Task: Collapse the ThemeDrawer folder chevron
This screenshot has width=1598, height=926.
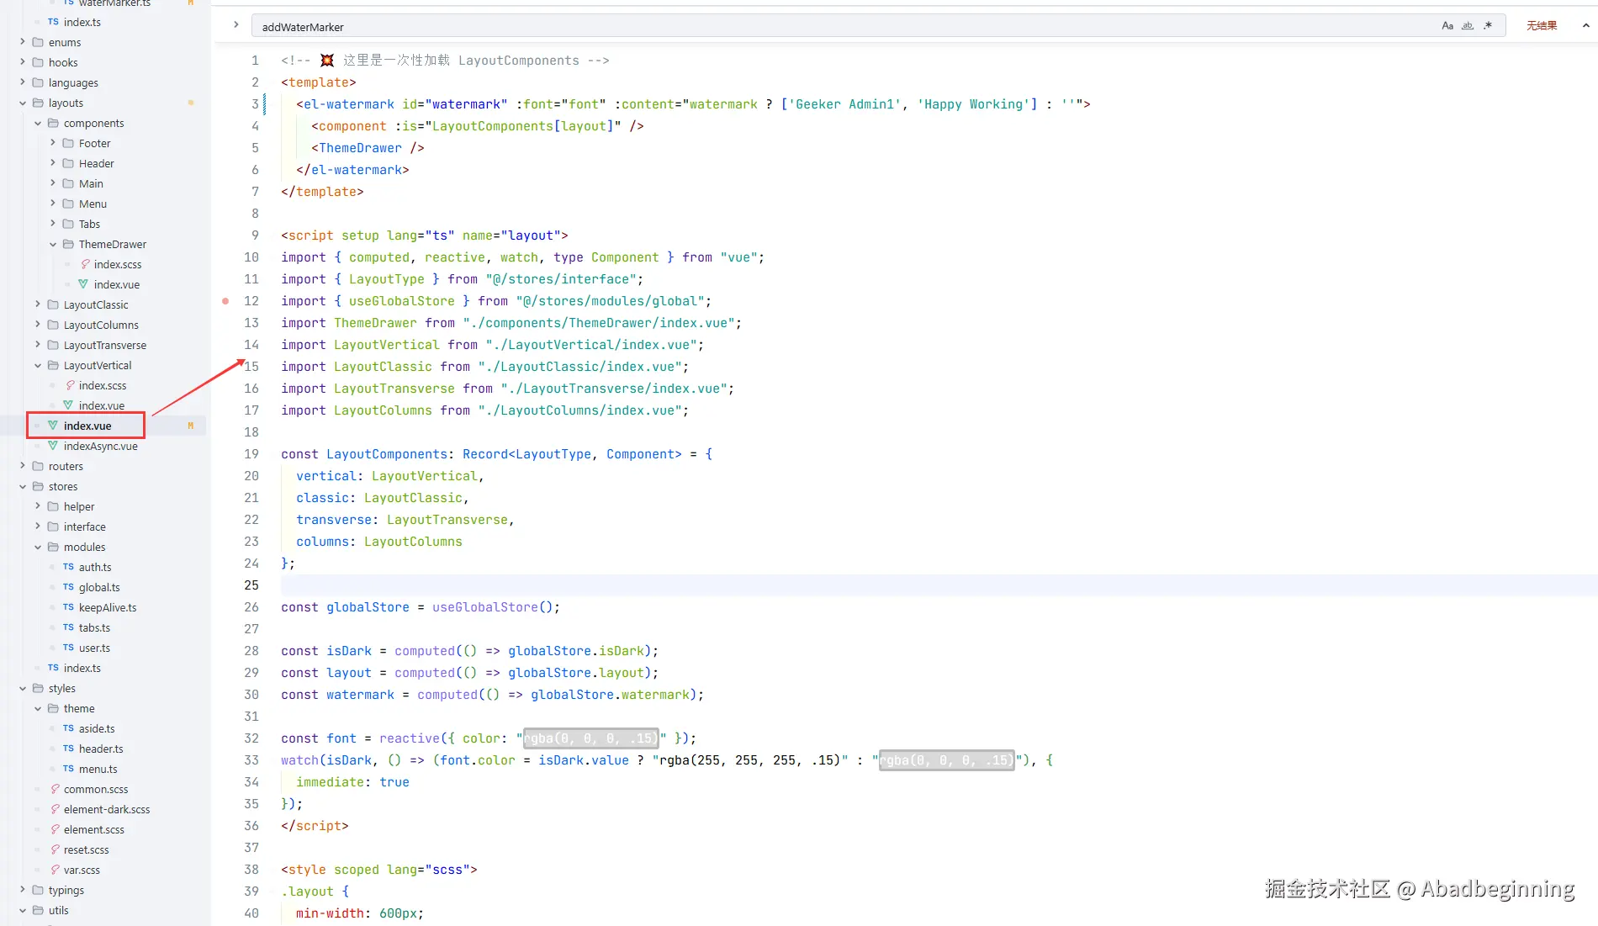Action: 53,244
